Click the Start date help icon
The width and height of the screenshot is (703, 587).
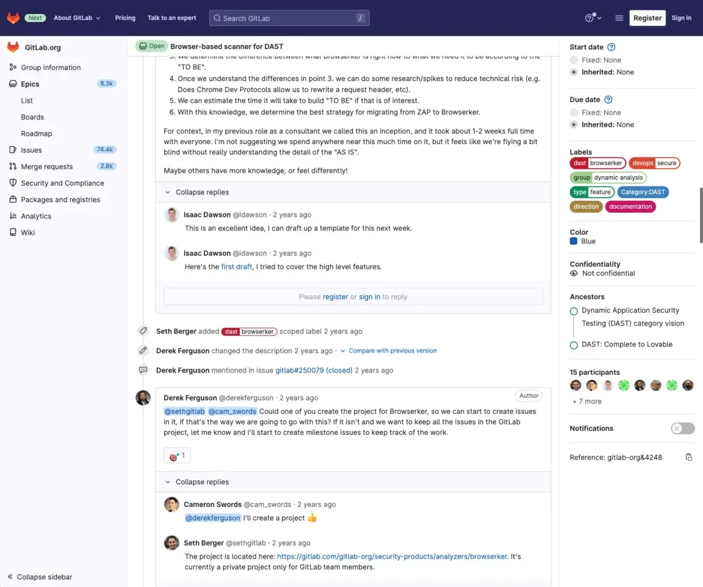click(x=611, y=47)
